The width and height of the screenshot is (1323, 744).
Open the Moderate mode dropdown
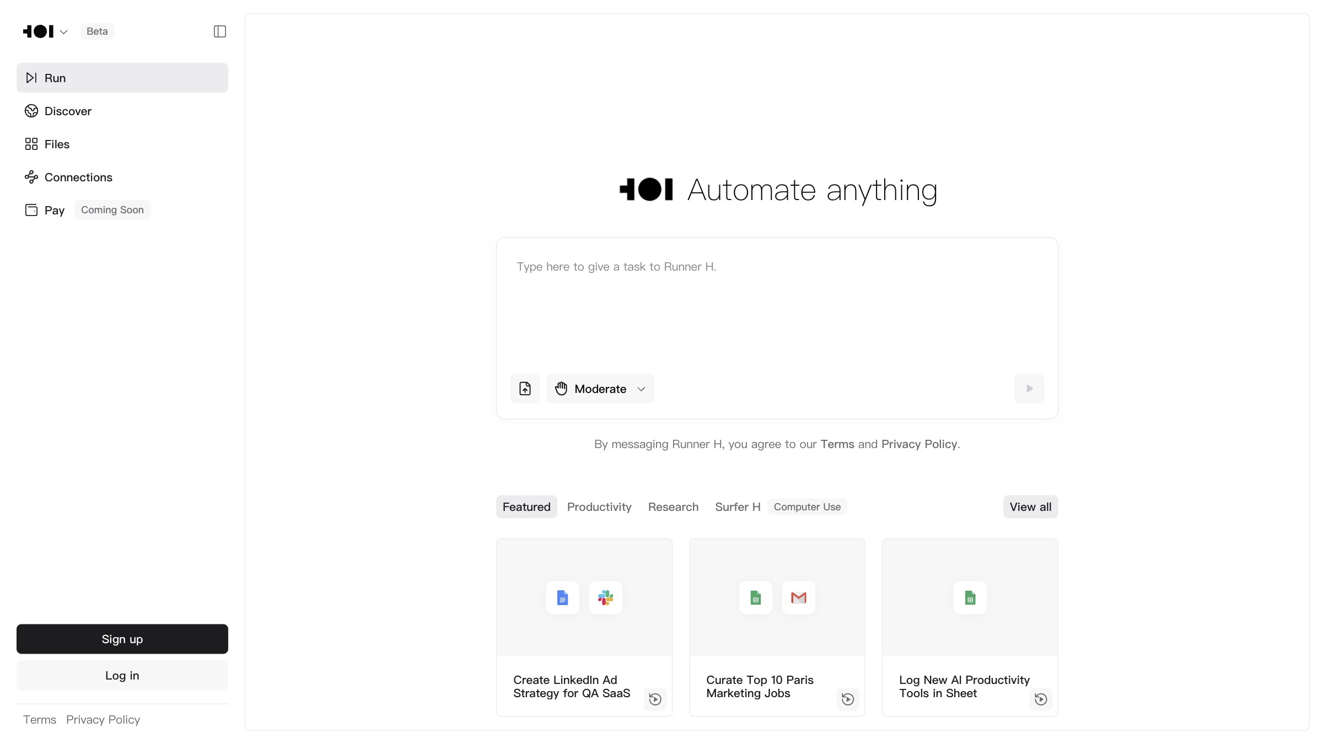coord(600,389)
